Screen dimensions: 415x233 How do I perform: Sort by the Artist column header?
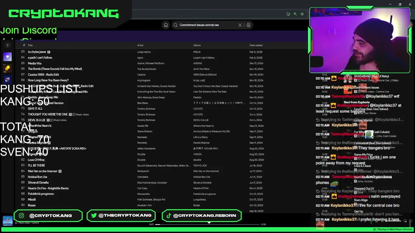140,45
